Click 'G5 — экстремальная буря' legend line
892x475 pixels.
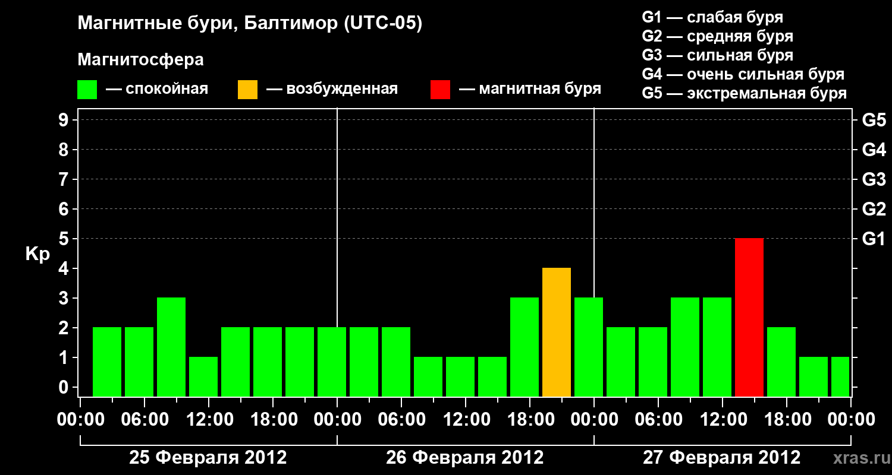click(x=745, y=93)
